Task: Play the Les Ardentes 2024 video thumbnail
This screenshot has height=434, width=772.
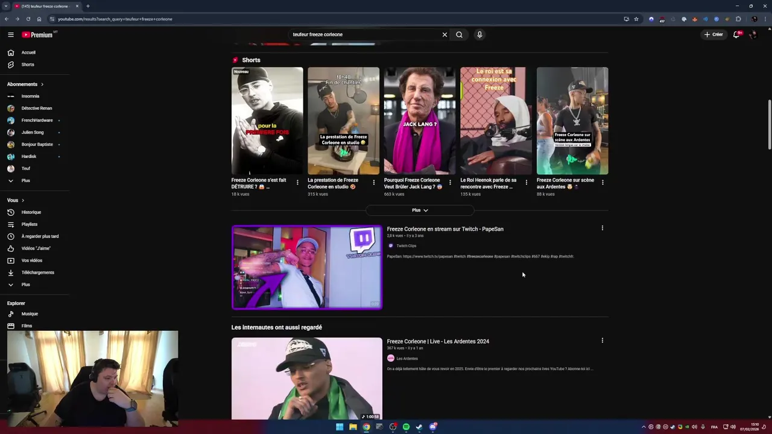Action: click(x=306, y=379)
